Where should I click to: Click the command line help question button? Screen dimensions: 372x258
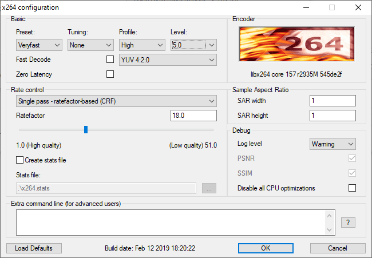click(348, 223)
